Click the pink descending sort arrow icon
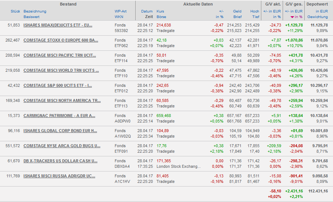 (292, 17)
